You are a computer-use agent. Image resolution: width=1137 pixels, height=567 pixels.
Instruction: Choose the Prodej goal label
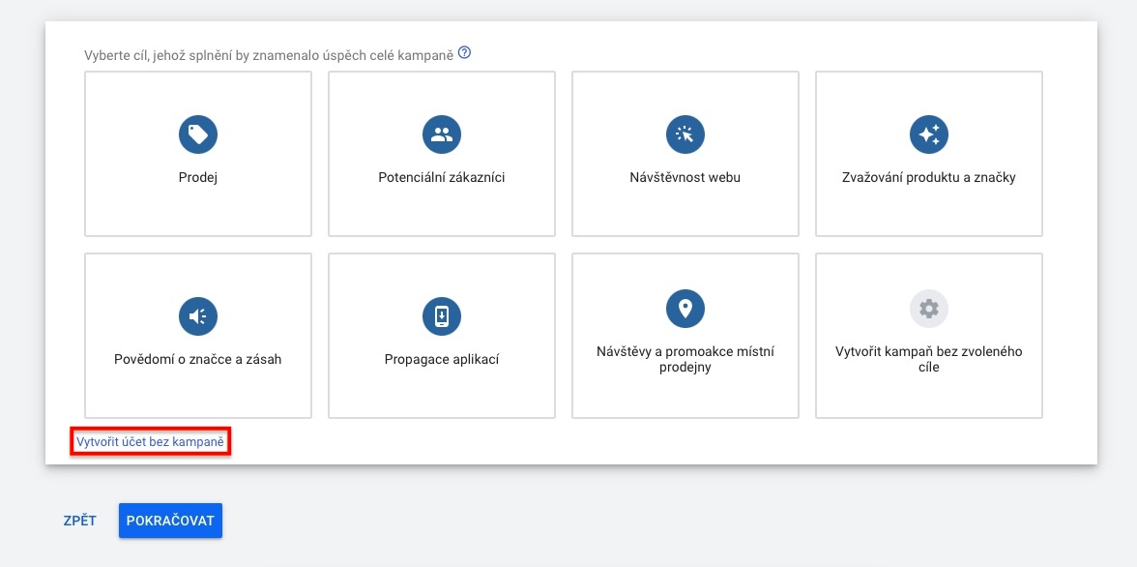(198, 178)
